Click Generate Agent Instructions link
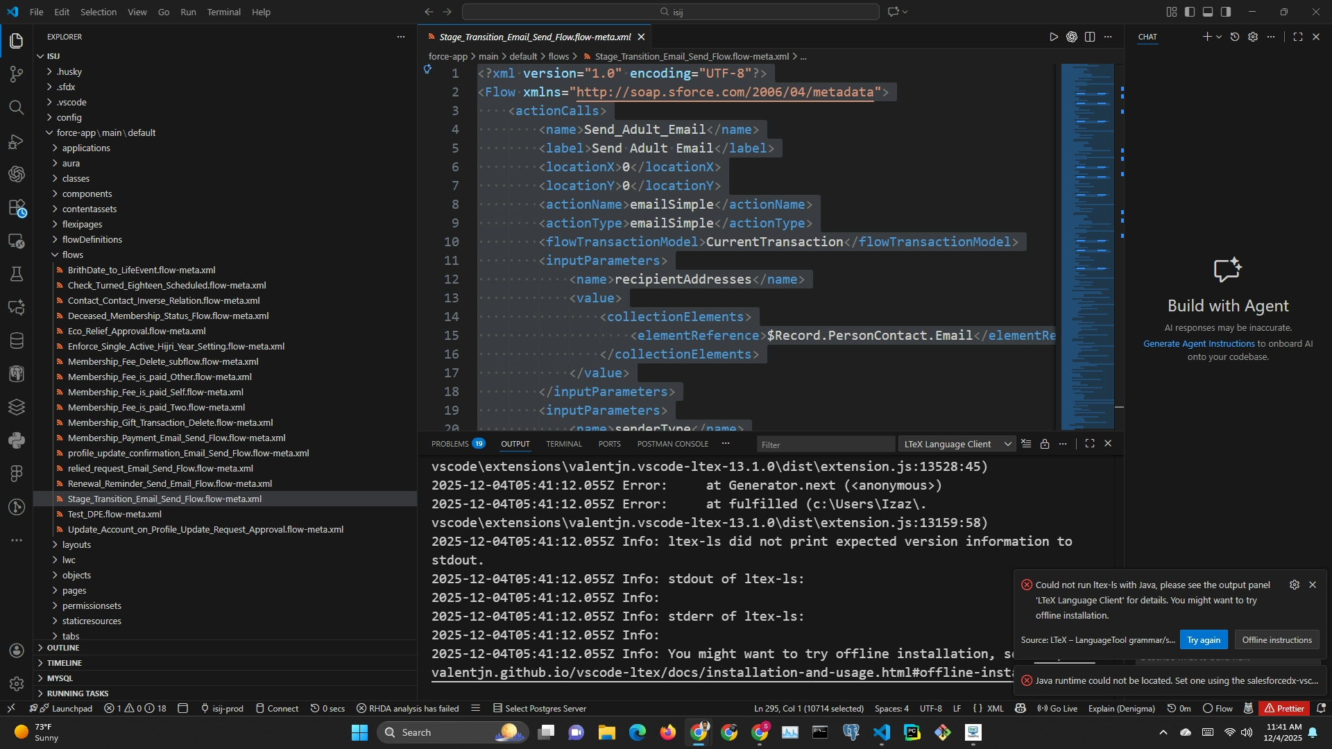1332x749 pixels. (x=1199, y=343)
